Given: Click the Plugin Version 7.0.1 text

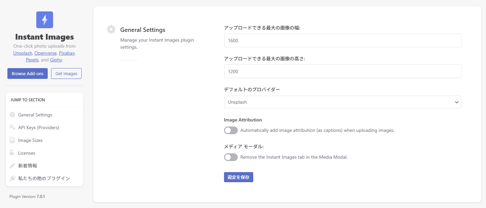Looking at the screenshot, I should pos(27,197).
